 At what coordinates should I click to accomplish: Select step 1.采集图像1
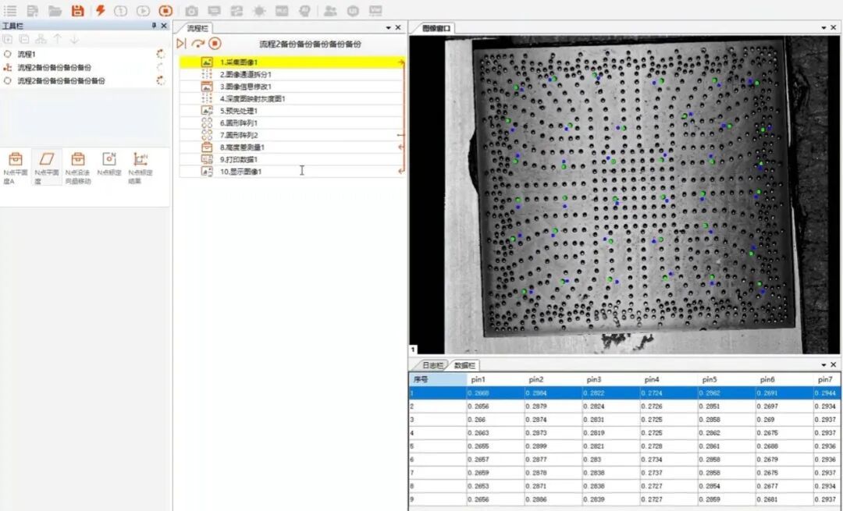[292, 62]
